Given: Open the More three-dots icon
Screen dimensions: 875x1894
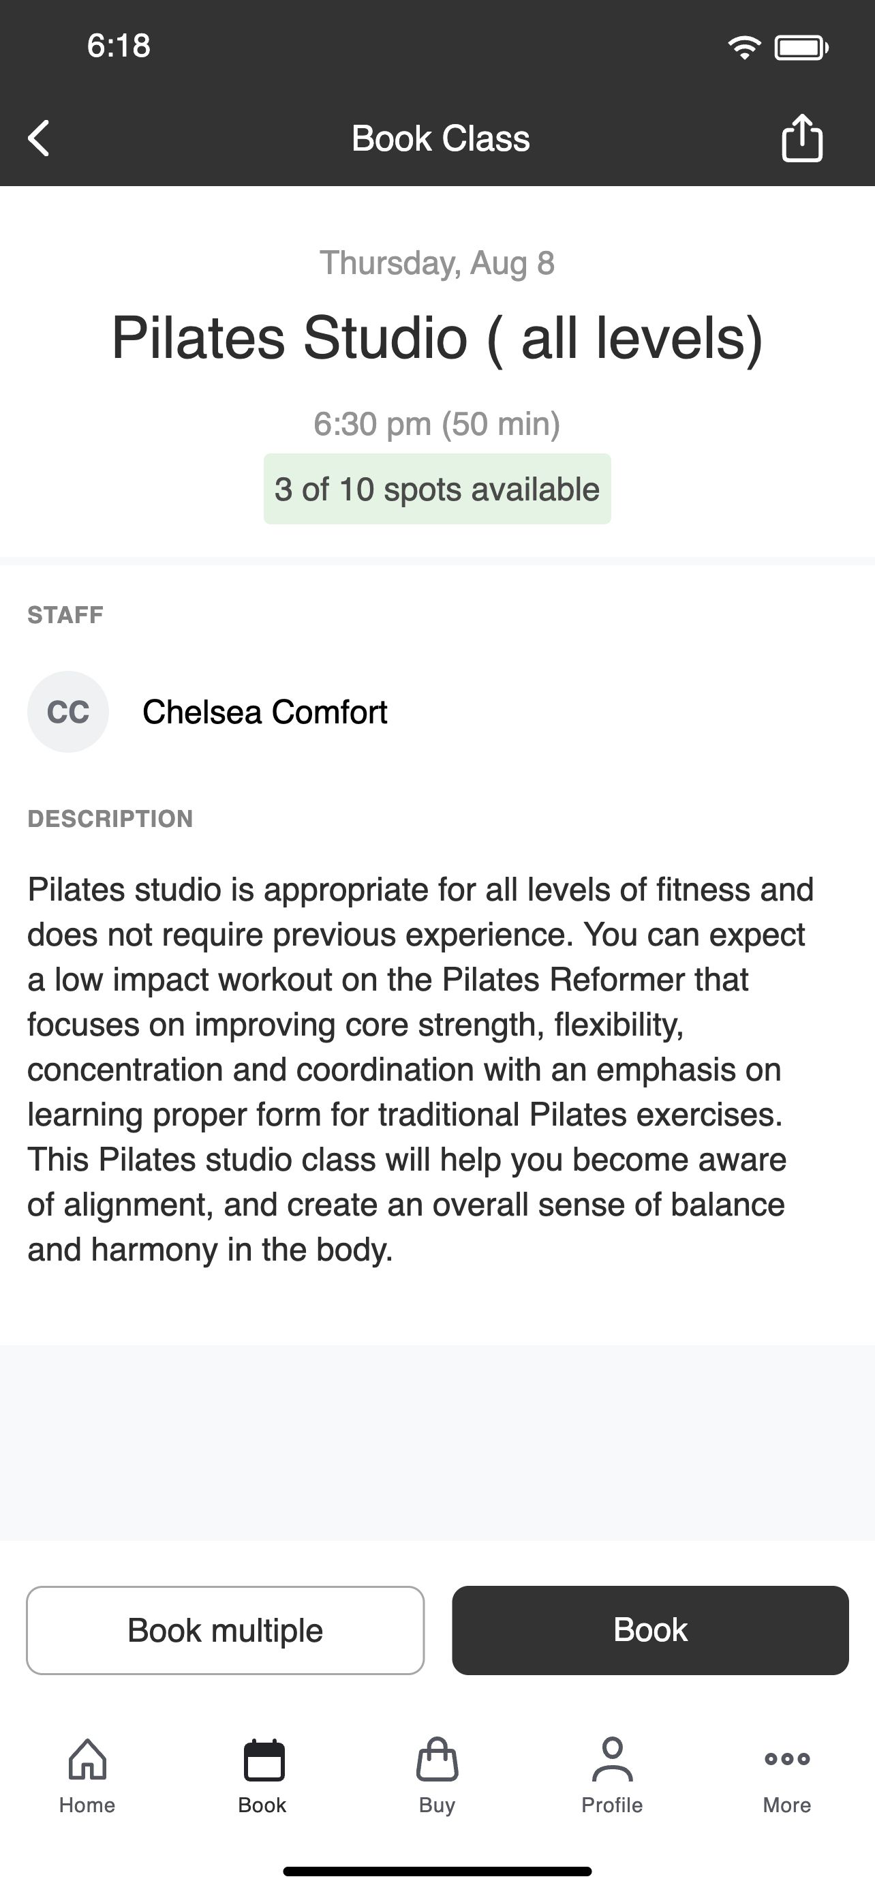Looking at the screenshot, I should [787, 1759].
